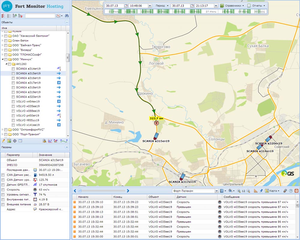Open the Карта map type menu

[x=272, y=191]
